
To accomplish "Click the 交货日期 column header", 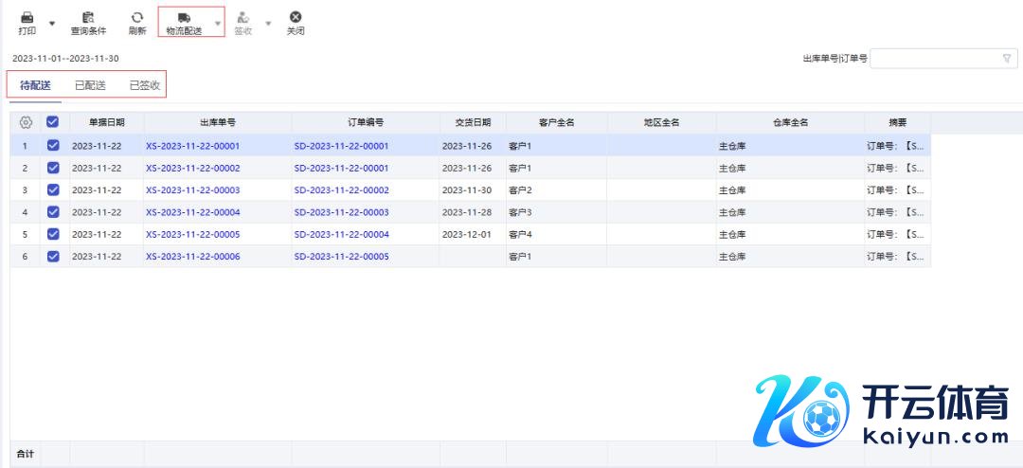I will [473, 122].
